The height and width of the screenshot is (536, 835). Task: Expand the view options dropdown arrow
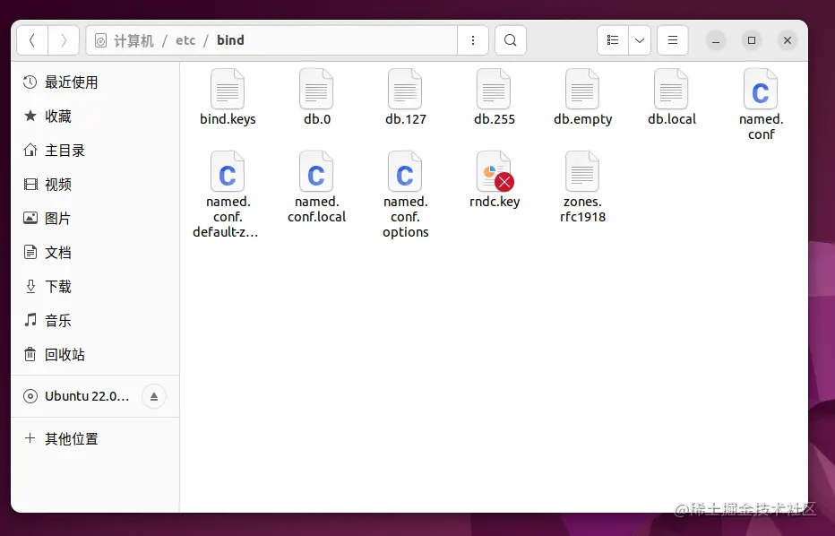click(640, 40)
